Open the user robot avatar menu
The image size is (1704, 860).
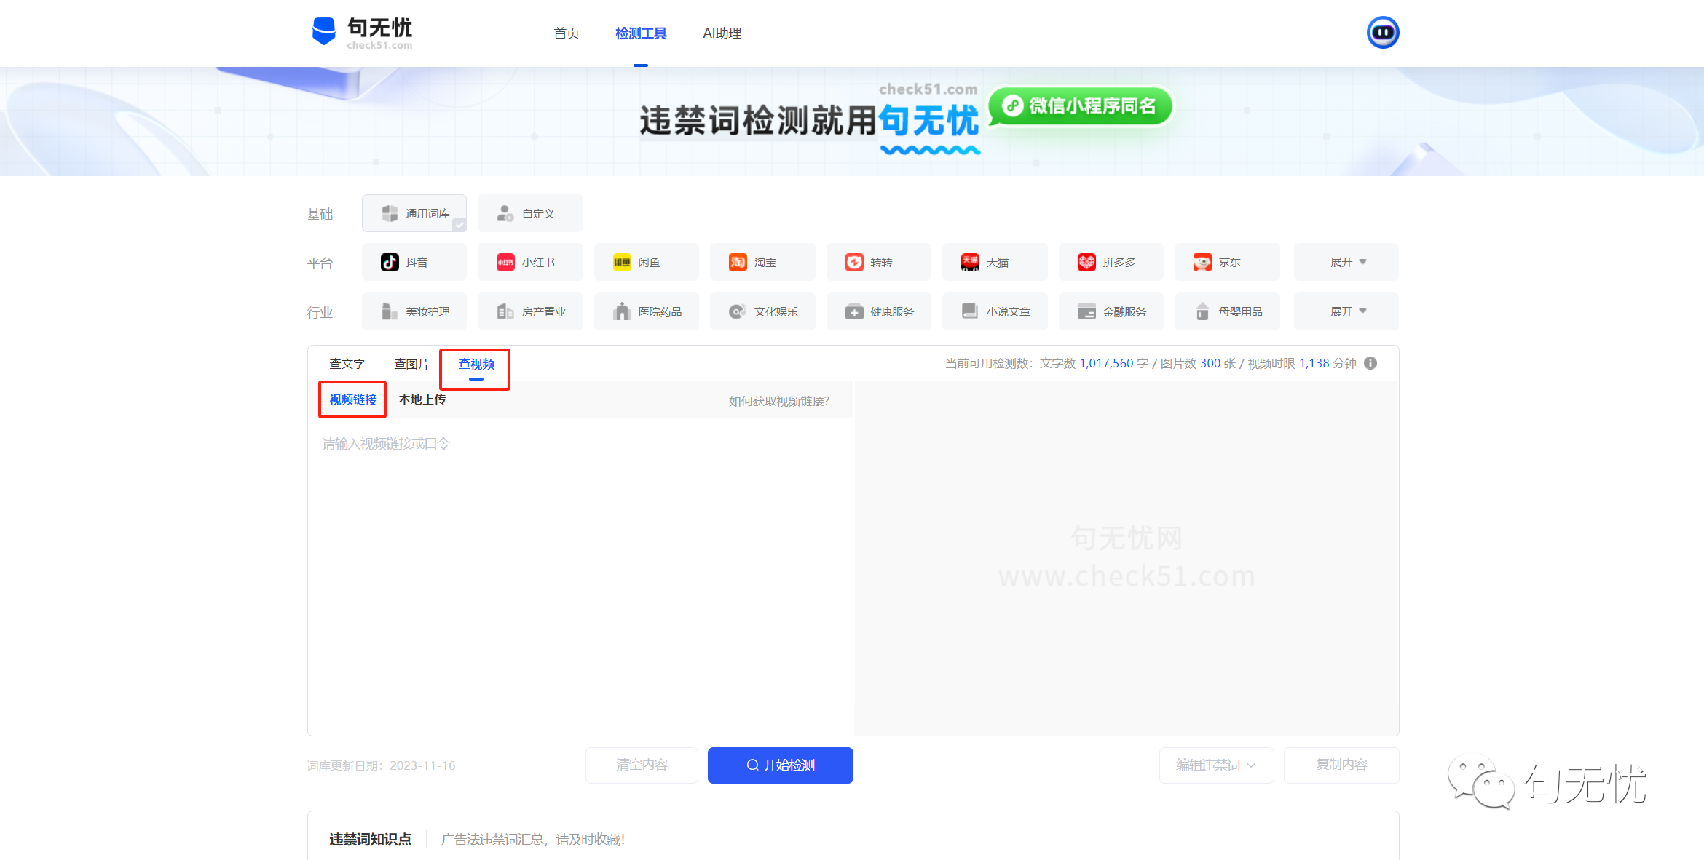click(1382, 33)
